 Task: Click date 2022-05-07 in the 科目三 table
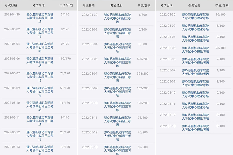click(x=90, y=74)
